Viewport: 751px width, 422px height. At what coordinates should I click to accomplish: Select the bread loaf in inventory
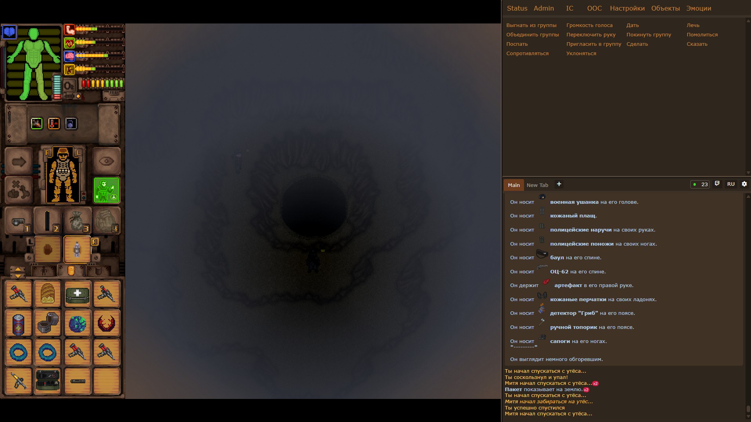[x=48, y=294]
